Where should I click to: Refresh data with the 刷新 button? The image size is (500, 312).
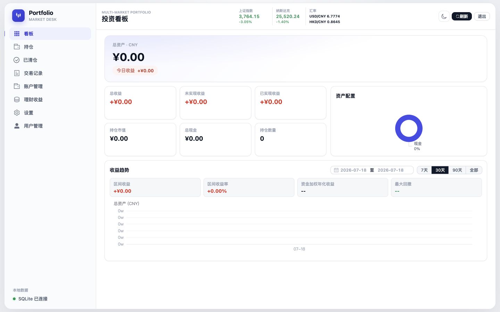click(461, 16)
